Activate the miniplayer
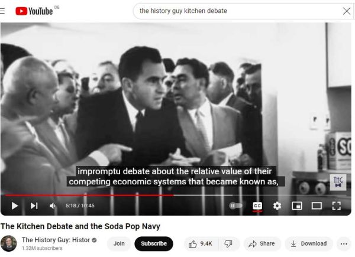The image size is (355, 257). [x=297, y=206]
